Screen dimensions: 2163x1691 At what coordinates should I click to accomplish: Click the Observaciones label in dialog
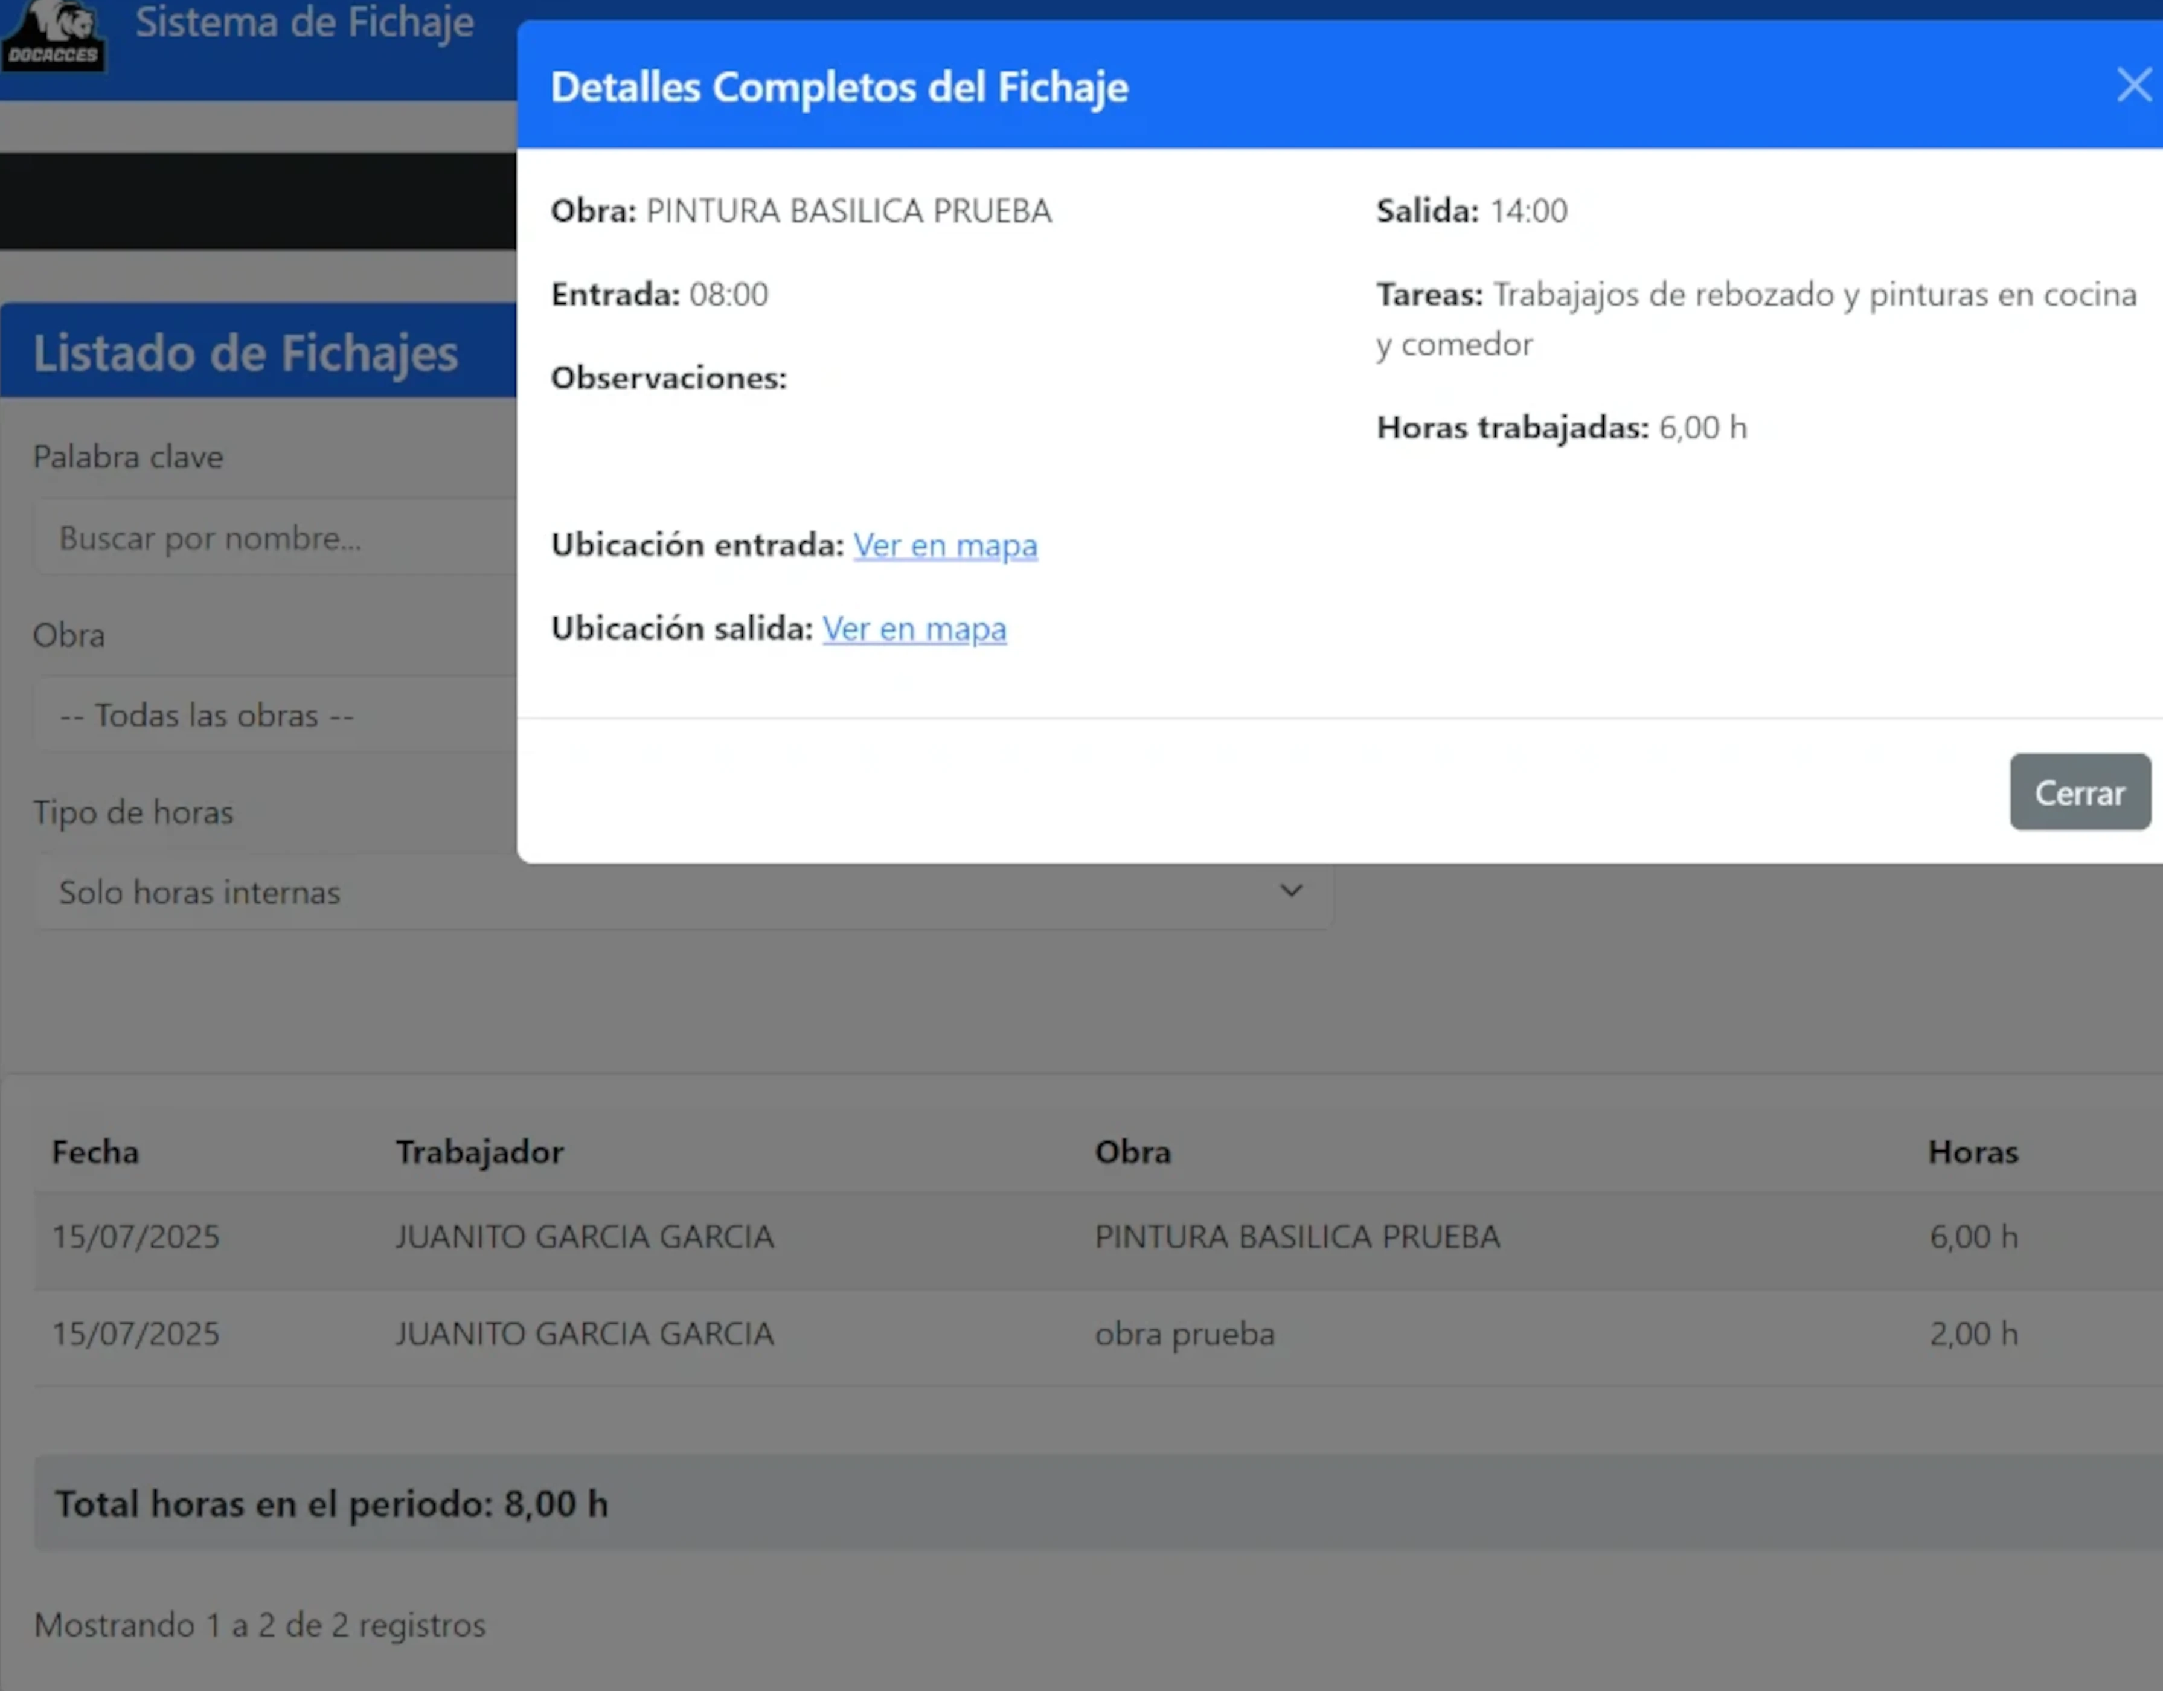coord(668,379)
